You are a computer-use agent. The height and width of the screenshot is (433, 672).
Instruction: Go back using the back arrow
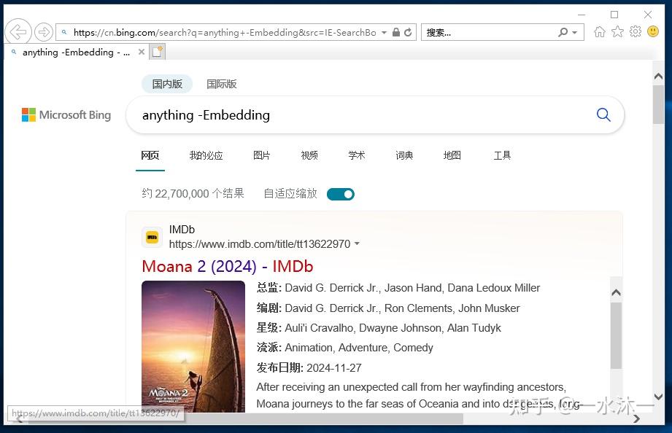point(18,31)
